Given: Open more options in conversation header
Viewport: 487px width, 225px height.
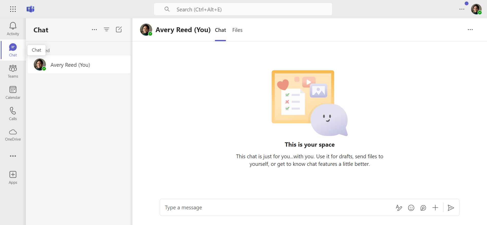Looking at the screenshot, I should pos(470,30).
